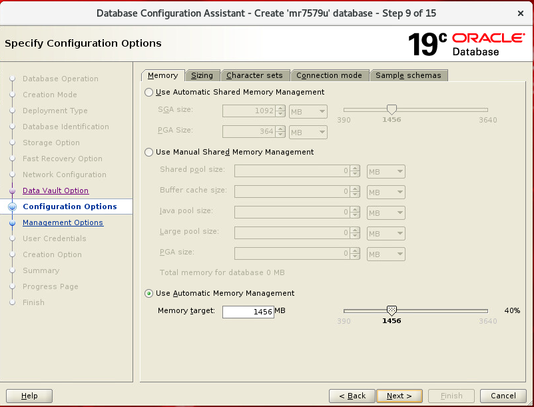Click the Shared pool size field
534x407 pixels.
(292, 171)
